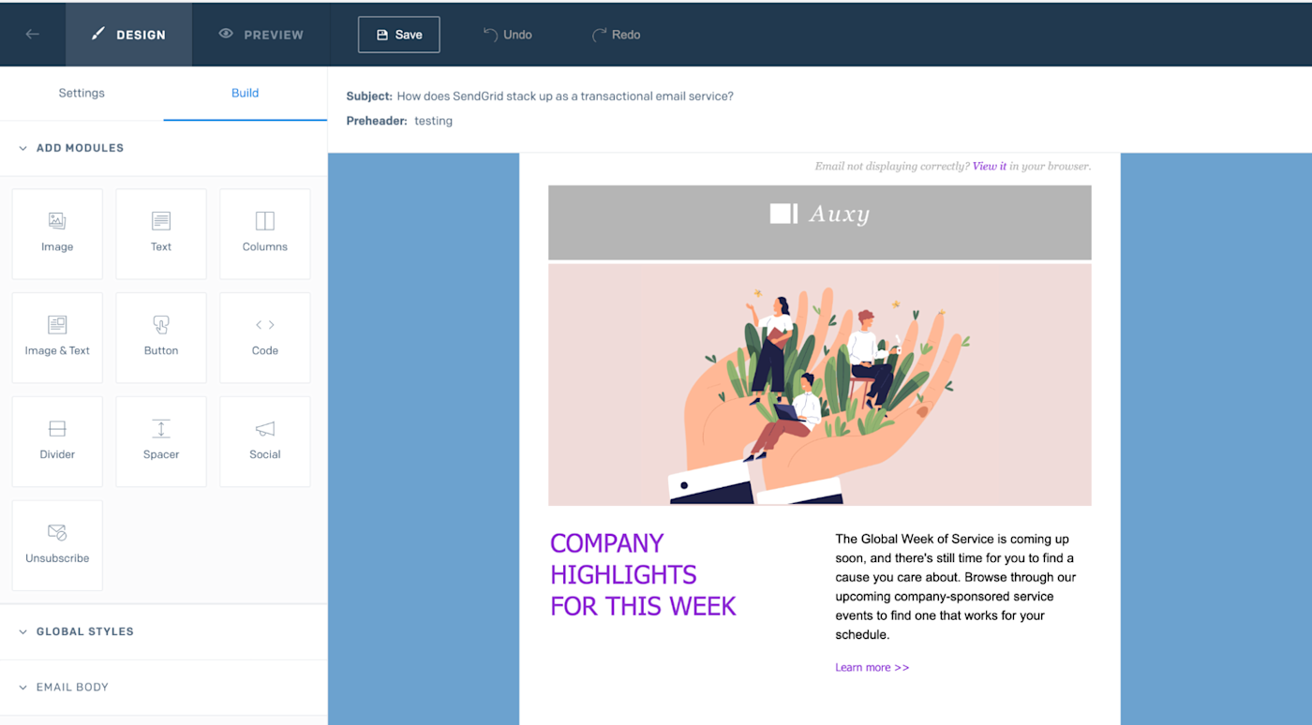The width and height of the screenshot is (1312, 725).
Task: Save the email design
Action: tap(398, 35)
